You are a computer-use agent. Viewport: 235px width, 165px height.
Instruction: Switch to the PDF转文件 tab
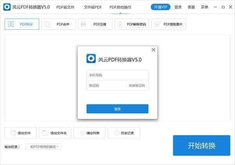(x=65, y=7)
